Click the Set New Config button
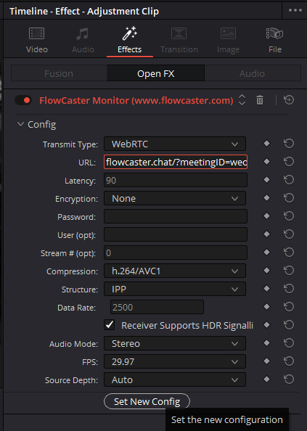Image resolution: width=307 pixels, height=431 pixels. [x=147, y=401]
